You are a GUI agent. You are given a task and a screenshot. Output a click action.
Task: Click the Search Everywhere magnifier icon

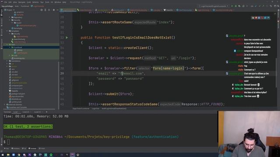point(278,6)
